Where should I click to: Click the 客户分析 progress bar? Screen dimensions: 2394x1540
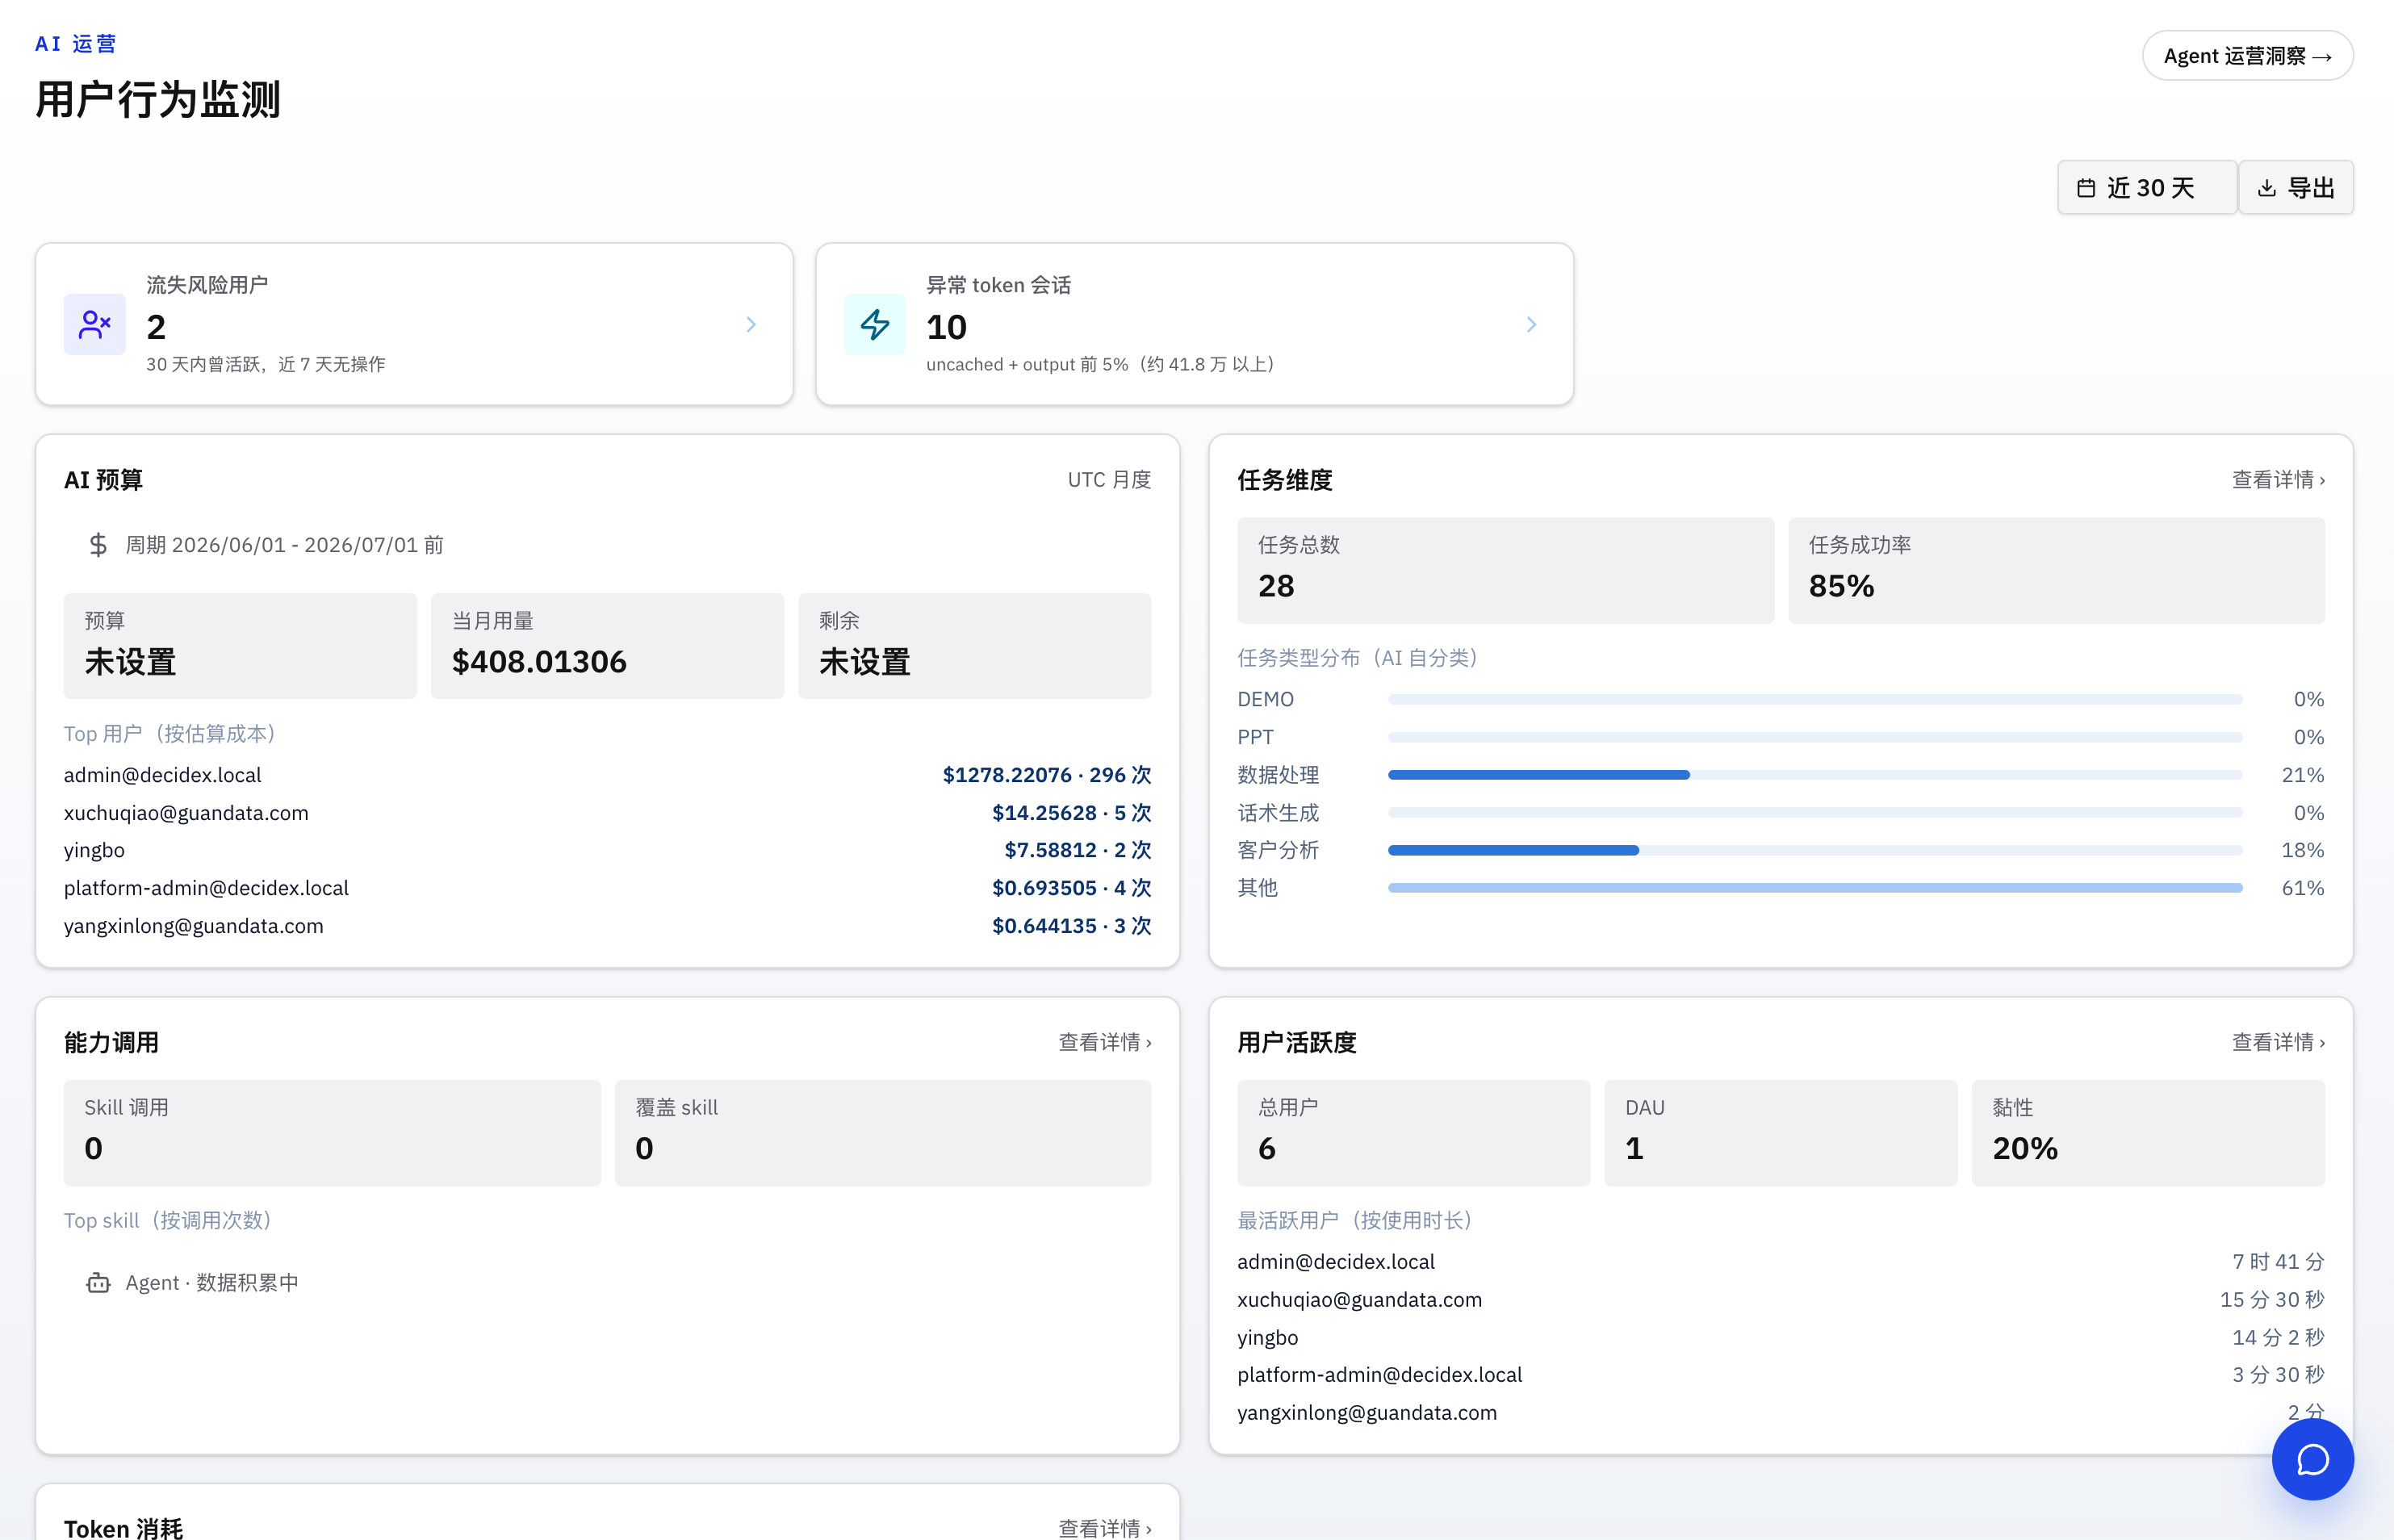coord(1815,850)
